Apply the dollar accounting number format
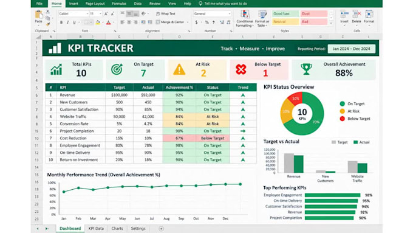This screenshot has height=233, width=413. pyautogui.click(x=197, y=23)
